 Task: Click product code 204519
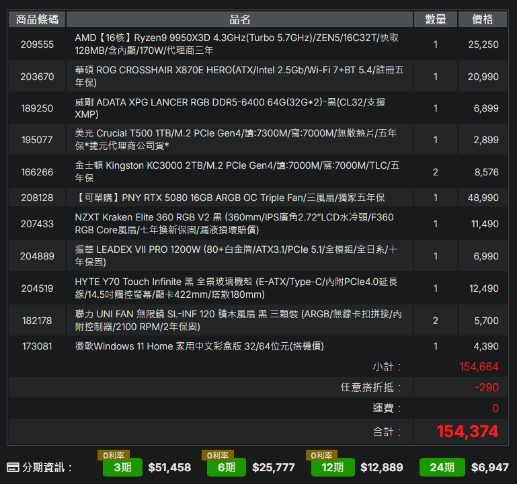pos(37,288)
